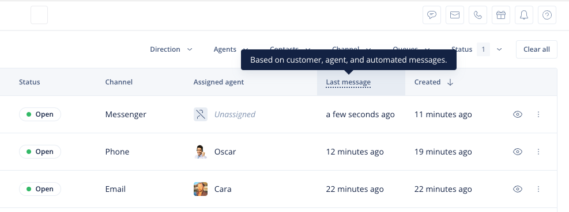
Task: Open help with the question mark icon
Action: coord(547,15)
